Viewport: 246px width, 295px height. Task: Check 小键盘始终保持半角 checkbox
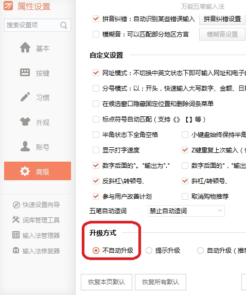tap(185, 135)
